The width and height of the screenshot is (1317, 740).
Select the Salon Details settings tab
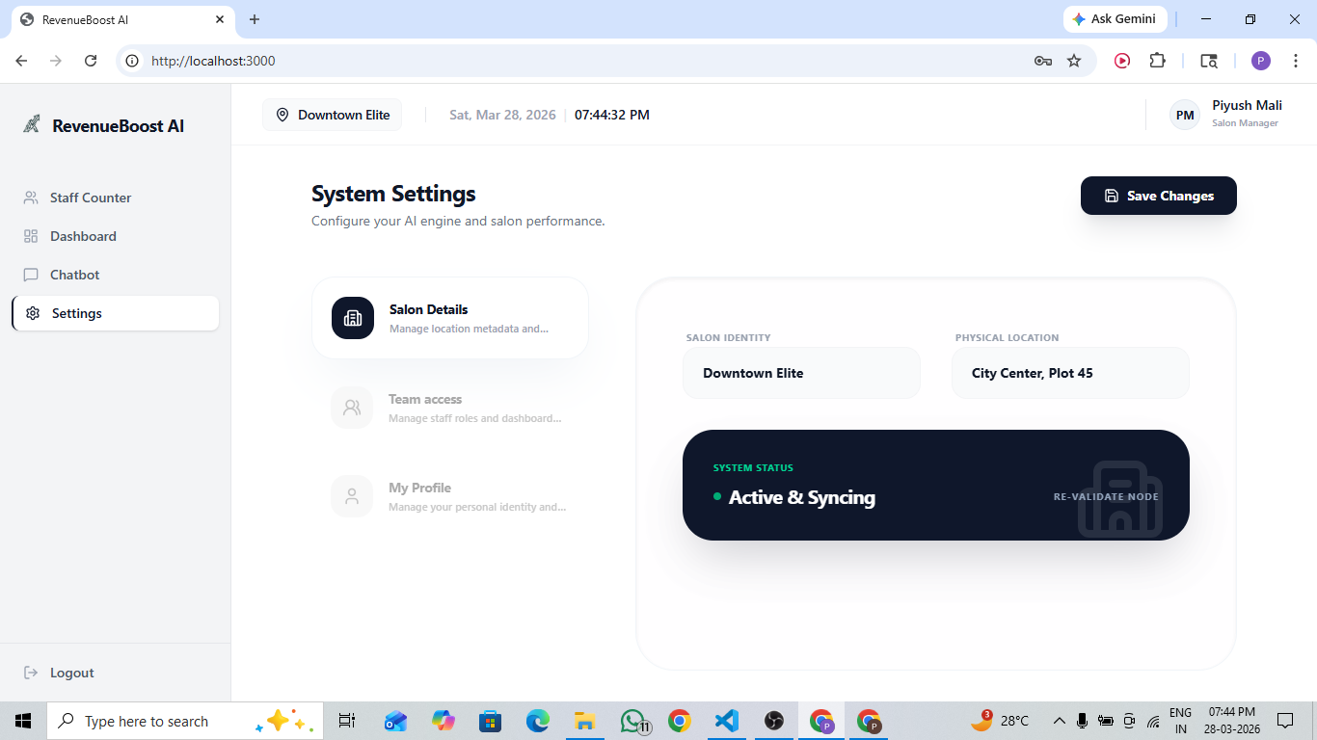(450, 318)
